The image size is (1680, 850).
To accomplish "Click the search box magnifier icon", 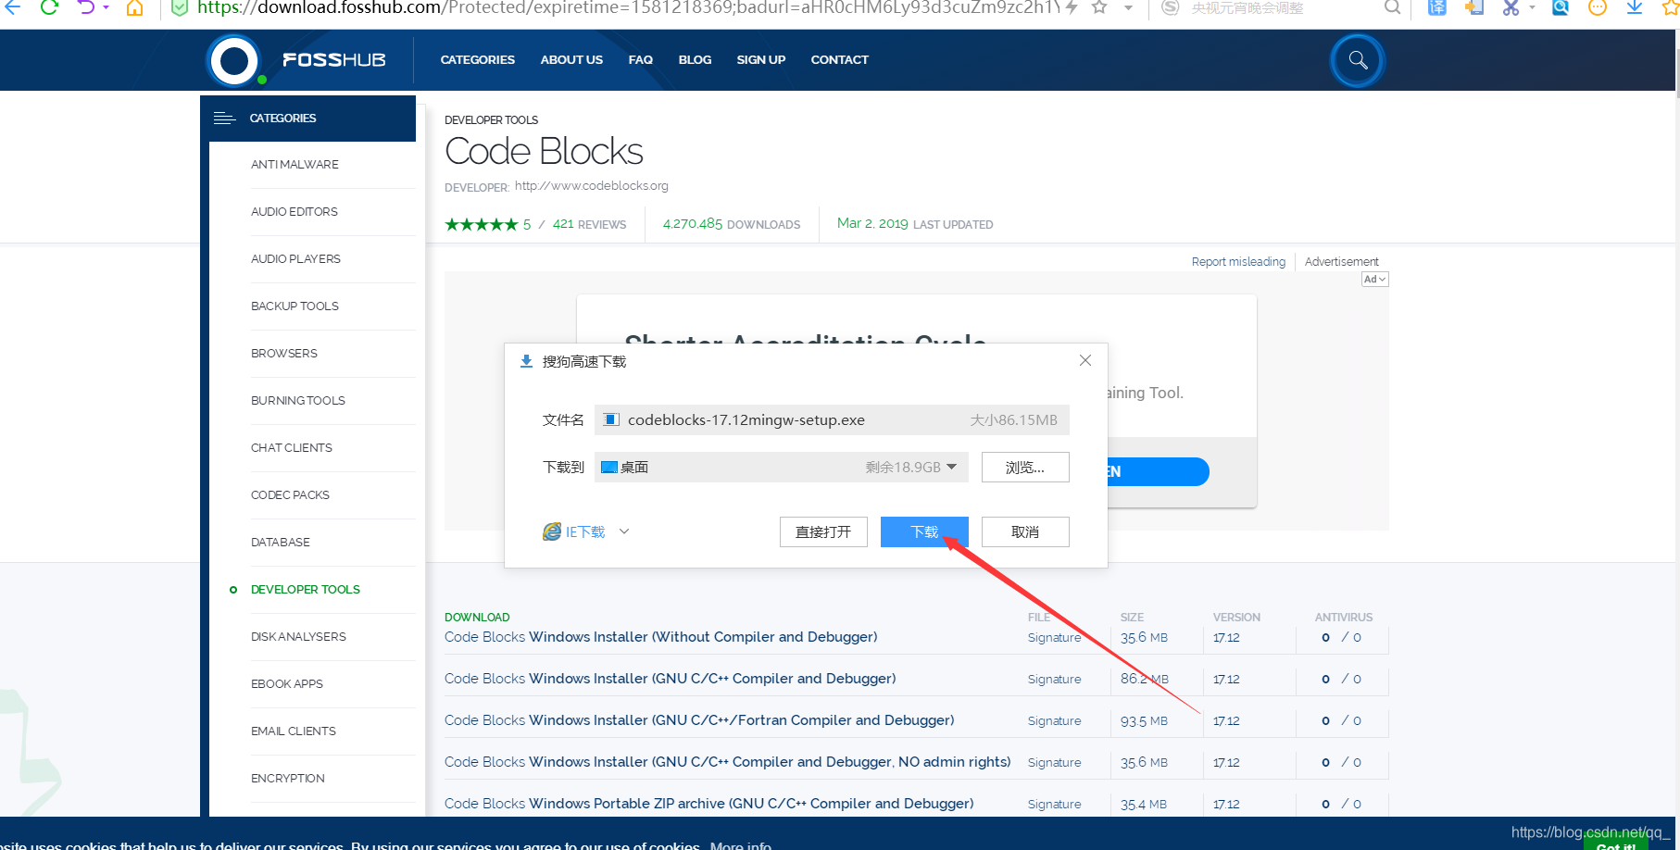I will [1392, 7].
